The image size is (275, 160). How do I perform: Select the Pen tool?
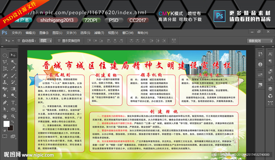[x=5, y=102]
